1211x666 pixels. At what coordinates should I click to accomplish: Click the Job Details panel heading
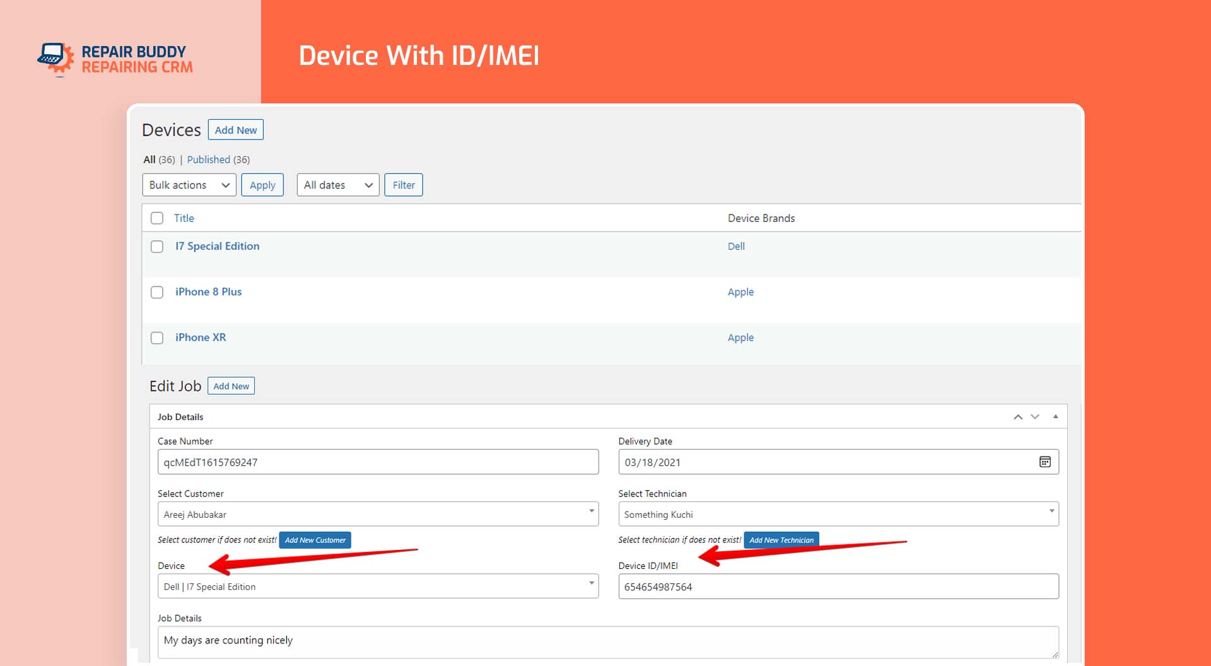(180, 417)
